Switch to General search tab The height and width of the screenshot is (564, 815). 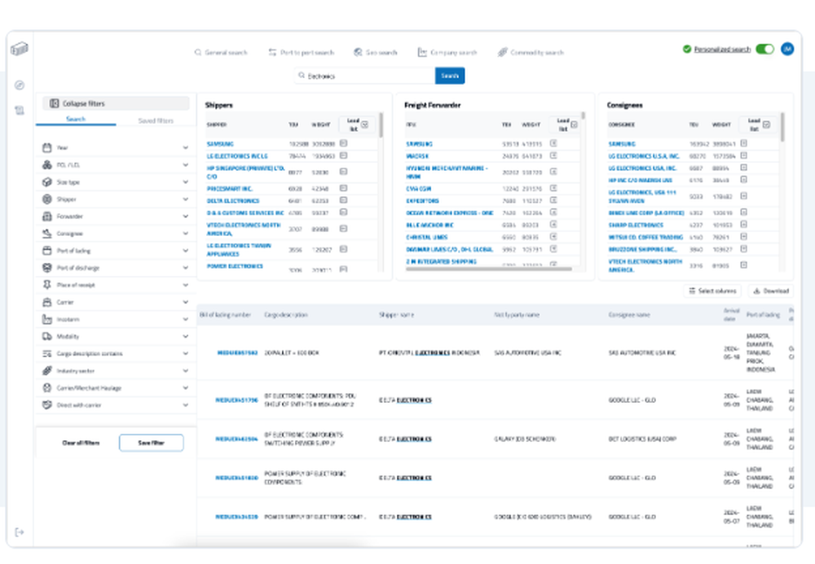click(x=221, y=52)
